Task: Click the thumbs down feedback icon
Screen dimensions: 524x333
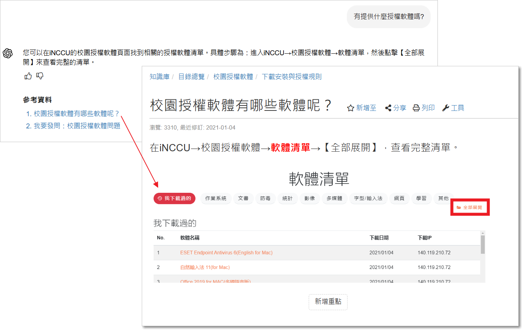Action: pos(40,76)
